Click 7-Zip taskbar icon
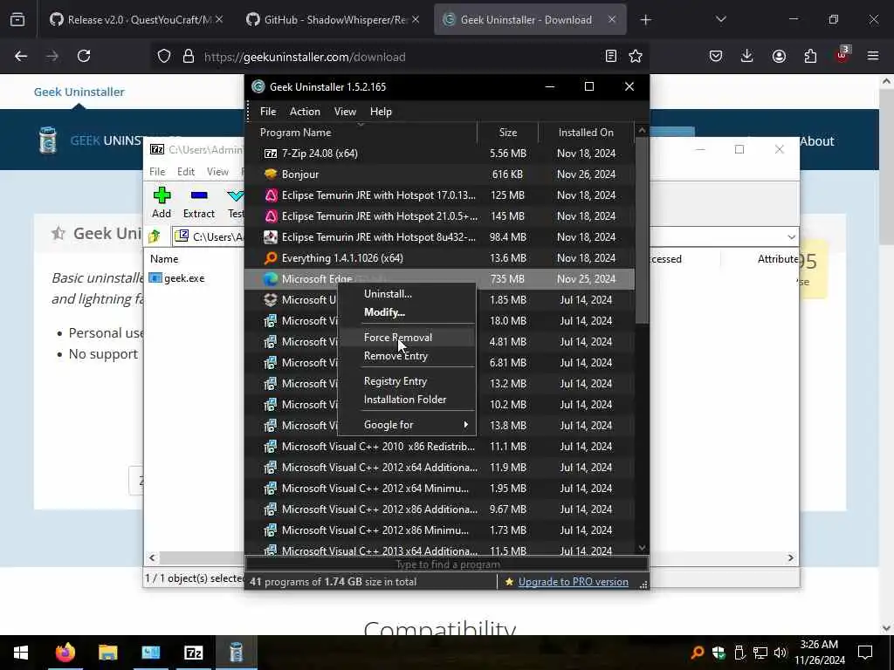This screenshot has width=894, height=670. 193,653
